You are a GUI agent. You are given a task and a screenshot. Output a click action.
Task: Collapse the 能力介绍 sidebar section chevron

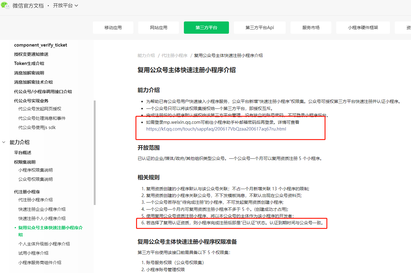pos(4,142)
